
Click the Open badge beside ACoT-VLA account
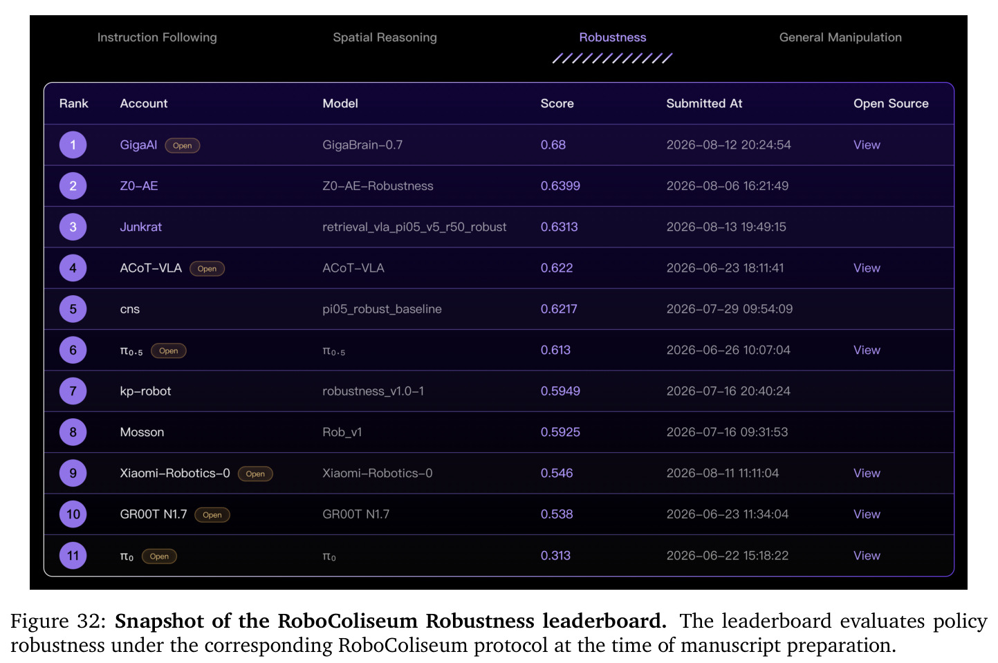pyautogui.click(x=207, y=269)
